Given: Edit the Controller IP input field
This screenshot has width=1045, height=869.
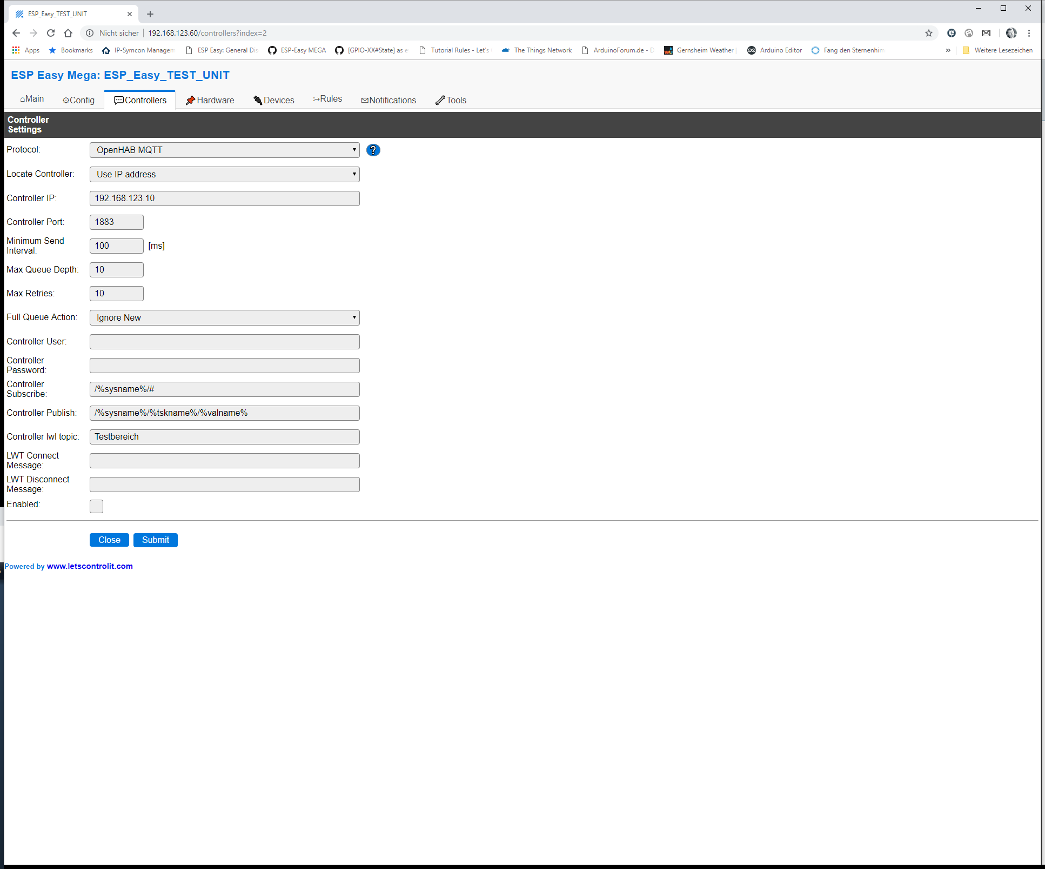Looking at the screenshot, I should pyautogui.click(x=224, y=197).
